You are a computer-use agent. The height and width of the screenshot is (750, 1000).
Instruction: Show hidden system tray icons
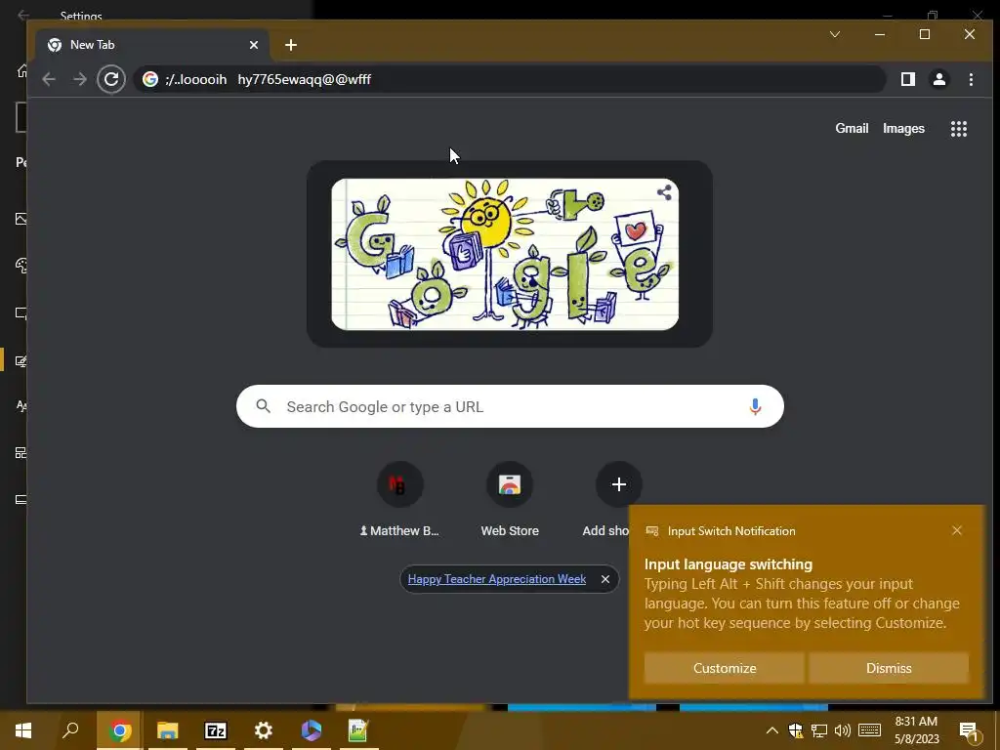(771, 730)
